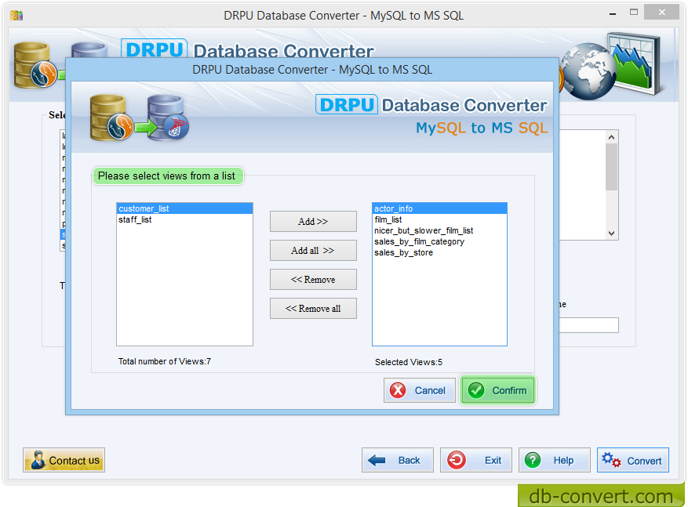Click the dialog's MySQL to MS SQL database icon
Image resolution: width=688 pixels, height=507 pixels.
[140, 118]
